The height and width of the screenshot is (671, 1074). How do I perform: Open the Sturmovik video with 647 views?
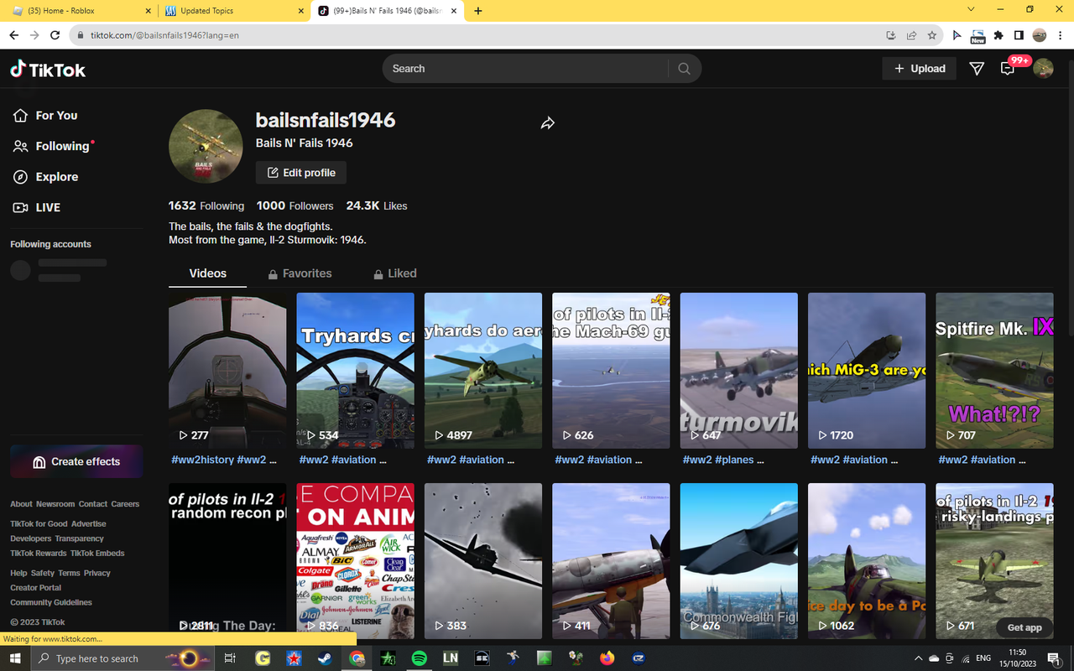click(739, 371)
